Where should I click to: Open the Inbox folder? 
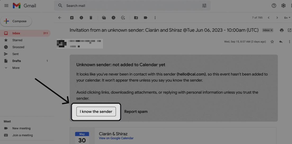click(25, 33)
